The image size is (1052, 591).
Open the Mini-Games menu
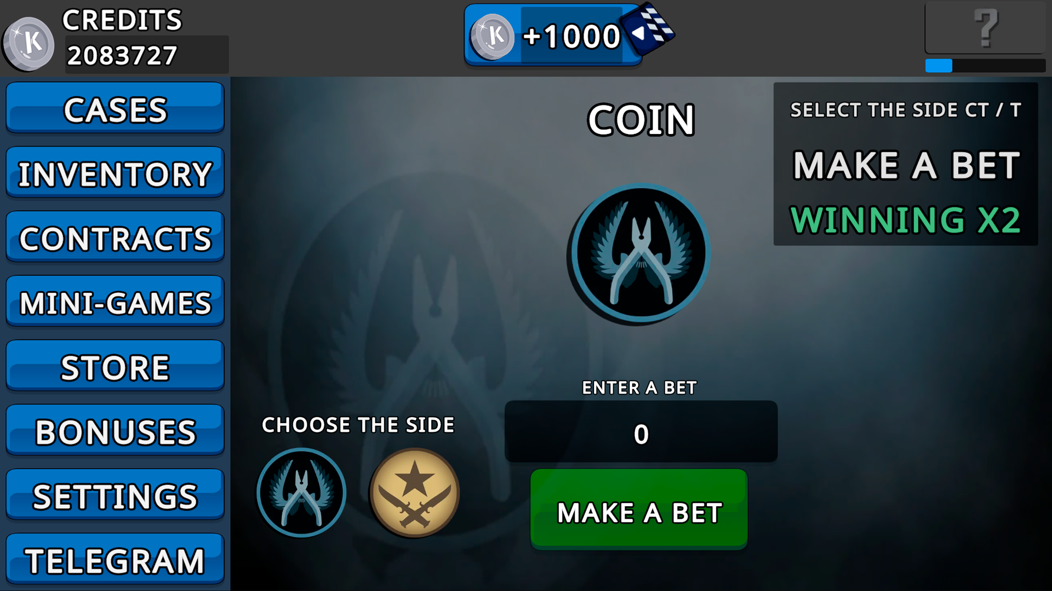[115, 302]
